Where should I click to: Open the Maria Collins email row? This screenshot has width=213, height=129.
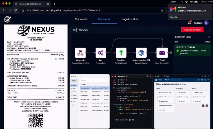pyautogui.click(x=95, y=92)
